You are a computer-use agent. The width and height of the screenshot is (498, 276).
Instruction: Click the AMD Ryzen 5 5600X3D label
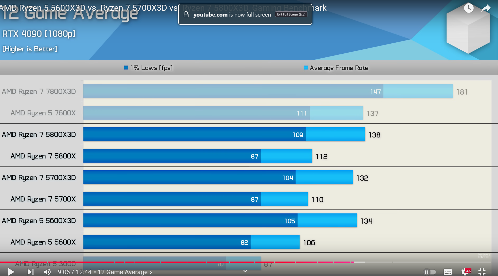point(39,221)
